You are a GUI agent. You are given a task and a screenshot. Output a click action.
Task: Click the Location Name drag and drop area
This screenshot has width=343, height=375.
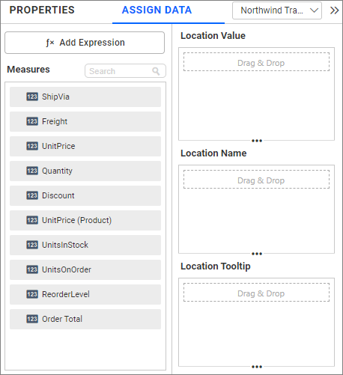(256, 180)
